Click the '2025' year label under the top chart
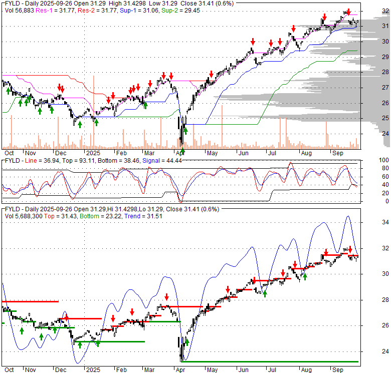 pos(93,153)
